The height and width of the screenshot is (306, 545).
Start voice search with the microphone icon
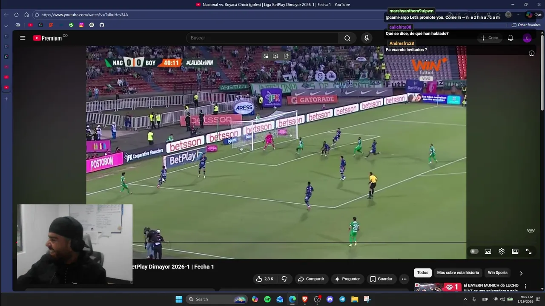click(x=367, y=38)
